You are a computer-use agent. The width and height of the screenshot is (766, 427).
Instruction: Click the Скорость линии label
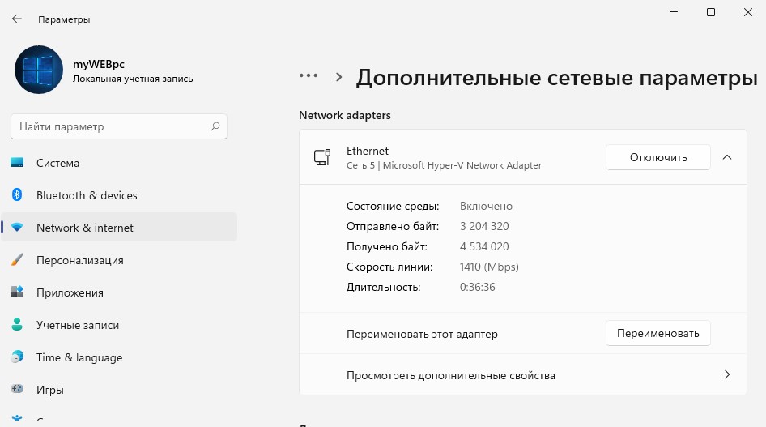tap(389, 267)
